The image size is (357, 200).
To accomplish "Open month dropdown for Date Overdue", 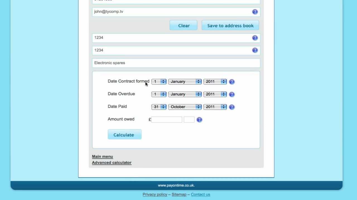I will pyautogui.click(x=185, y=94).
